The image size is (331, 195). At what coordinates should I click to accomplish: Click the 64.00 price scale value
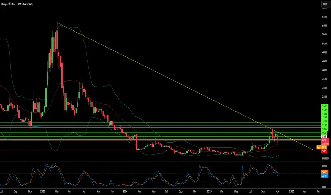(325, 17)
